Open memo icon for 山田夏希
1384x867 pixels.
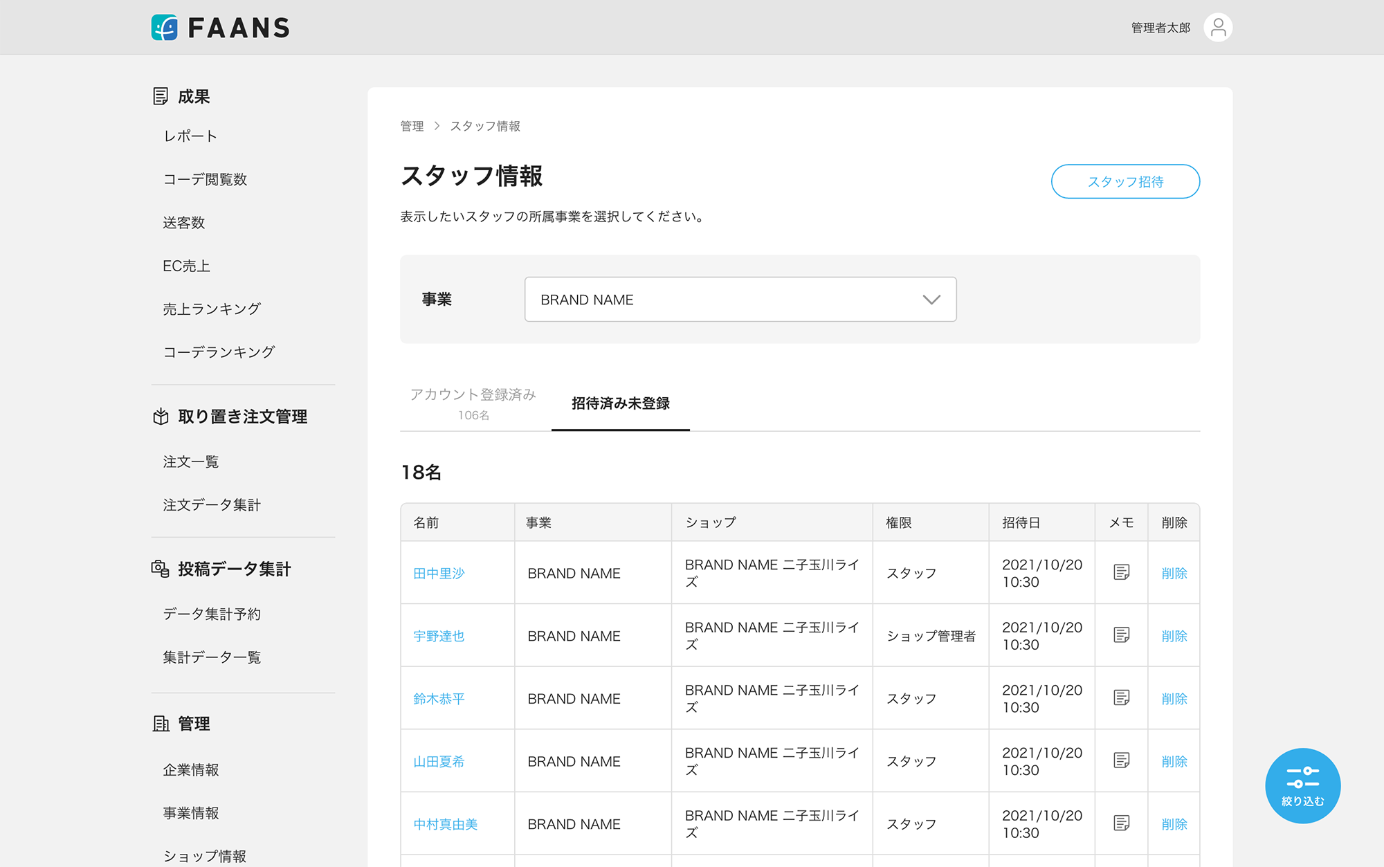coord(1121,760)
